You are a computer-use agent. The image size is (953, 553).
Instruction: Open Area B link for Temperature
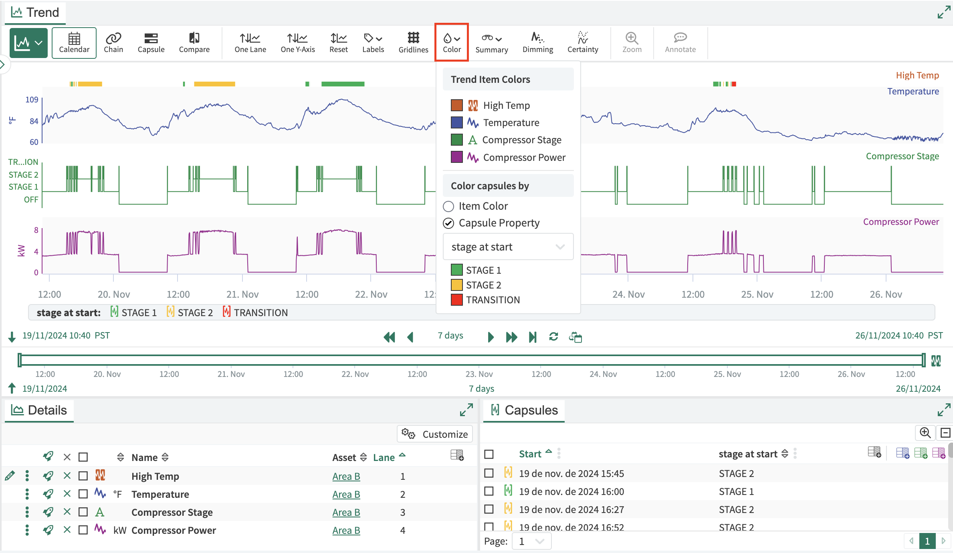tap(346, 494)
